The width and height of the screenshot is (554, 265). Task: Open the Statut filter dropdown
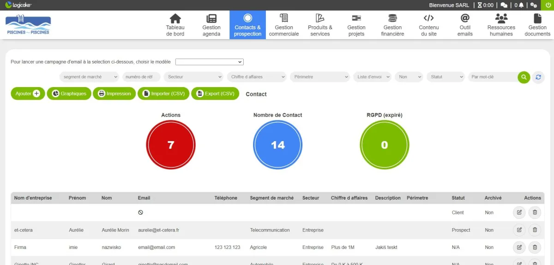point(446,77)
